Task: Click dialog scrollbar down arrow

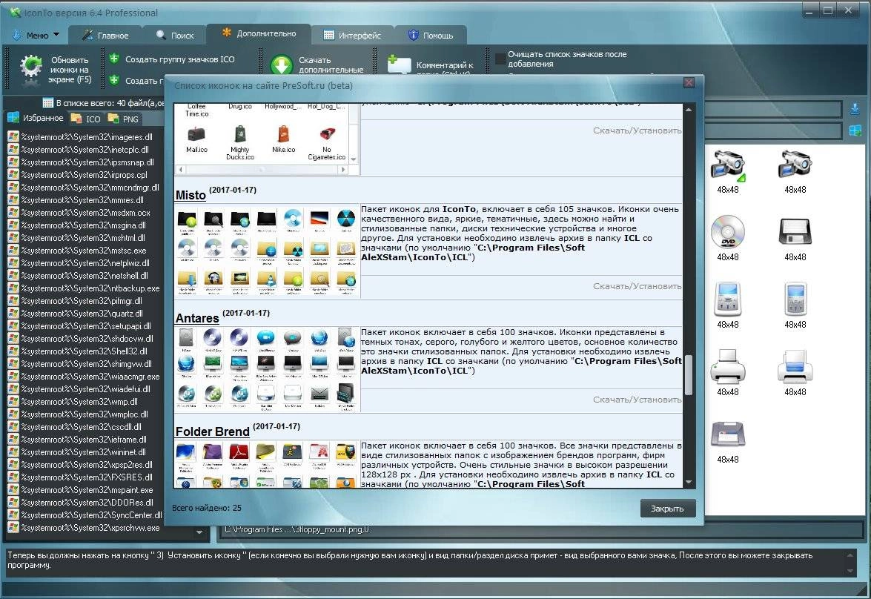Action: [689, 482]
